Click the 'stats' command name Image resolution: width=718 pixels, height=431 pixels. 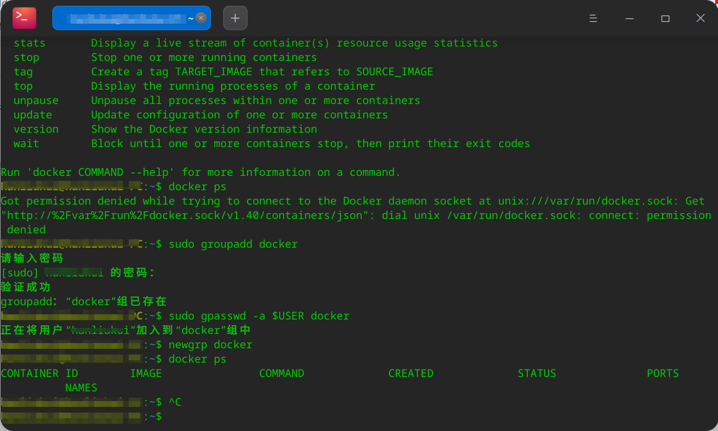coord(29,43)
